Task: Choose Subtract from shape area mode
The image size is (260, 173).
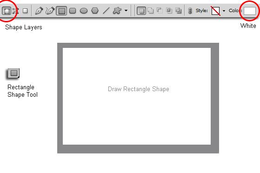Action: coord(160,11)
